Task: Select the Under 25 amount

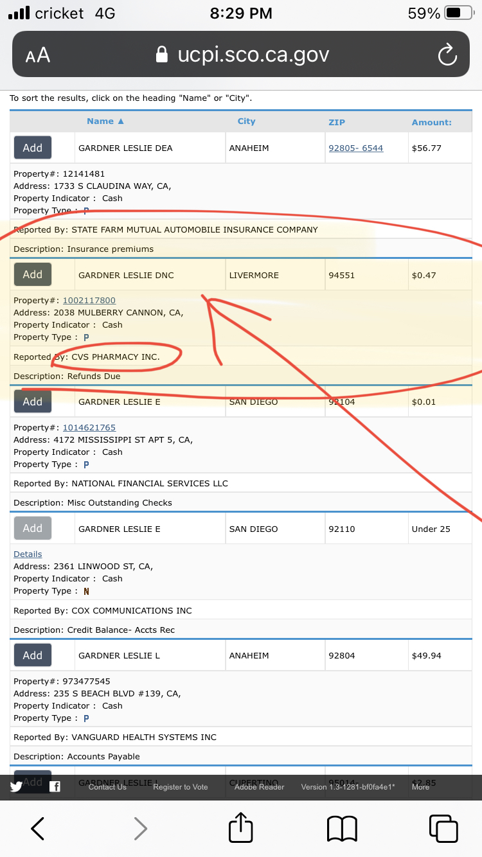Action: [x=431, y=529]
